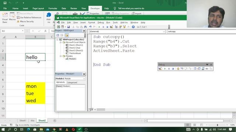Open Object Browser icon in VBA toolbar

click(124, 27)
